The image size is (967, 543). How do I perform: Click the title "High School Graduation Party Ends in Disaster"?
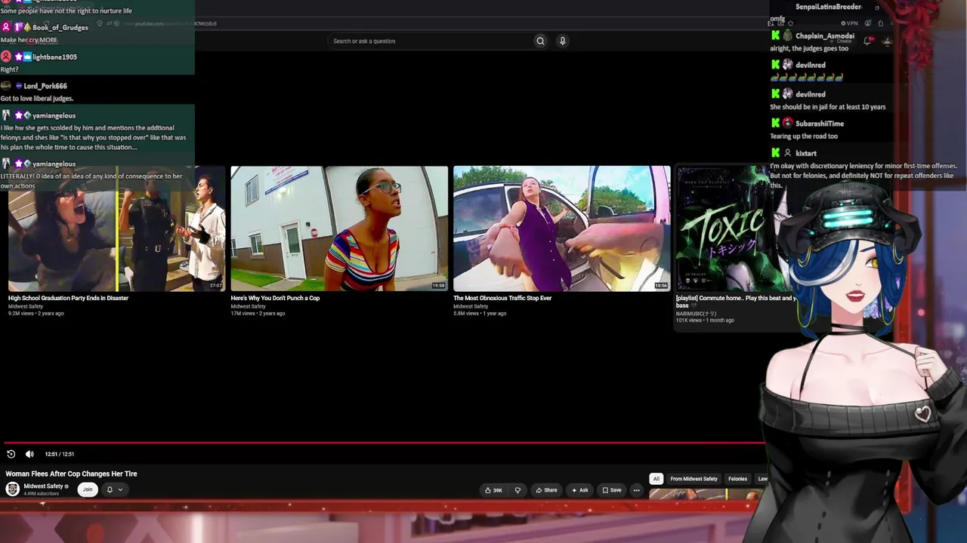coord(68,299)
